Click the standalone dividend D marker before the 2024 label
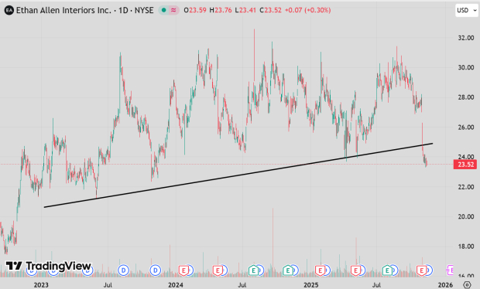The height and width of the screenshot is (289, 480). [x=155, y=270]
